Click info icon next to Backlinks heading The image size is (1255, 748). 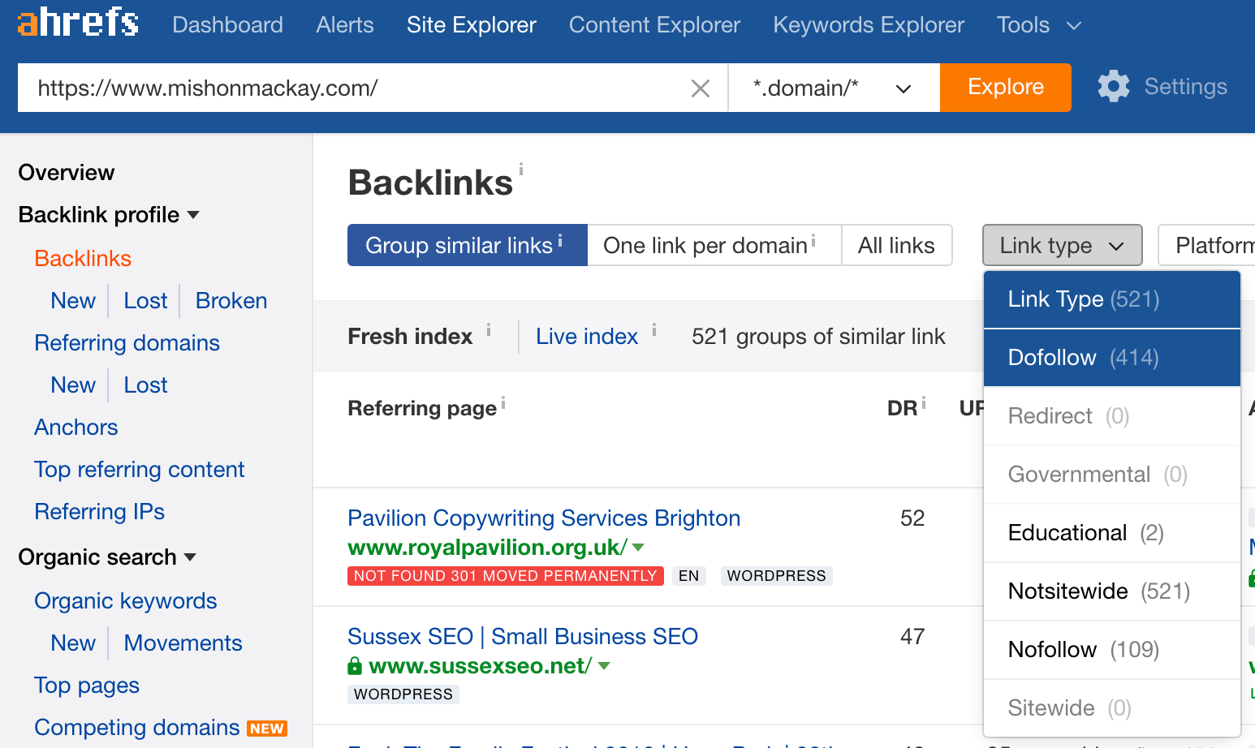[x=521, y=170]
